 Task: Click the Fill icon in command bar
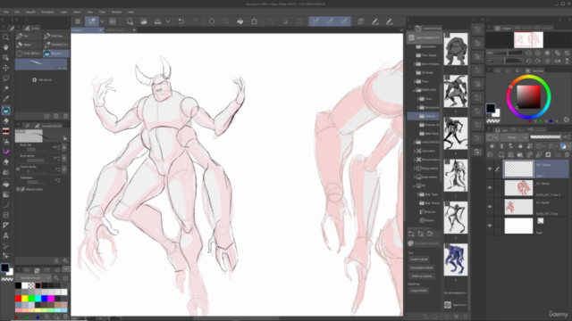pyautogui.click(x=240, y=21)
